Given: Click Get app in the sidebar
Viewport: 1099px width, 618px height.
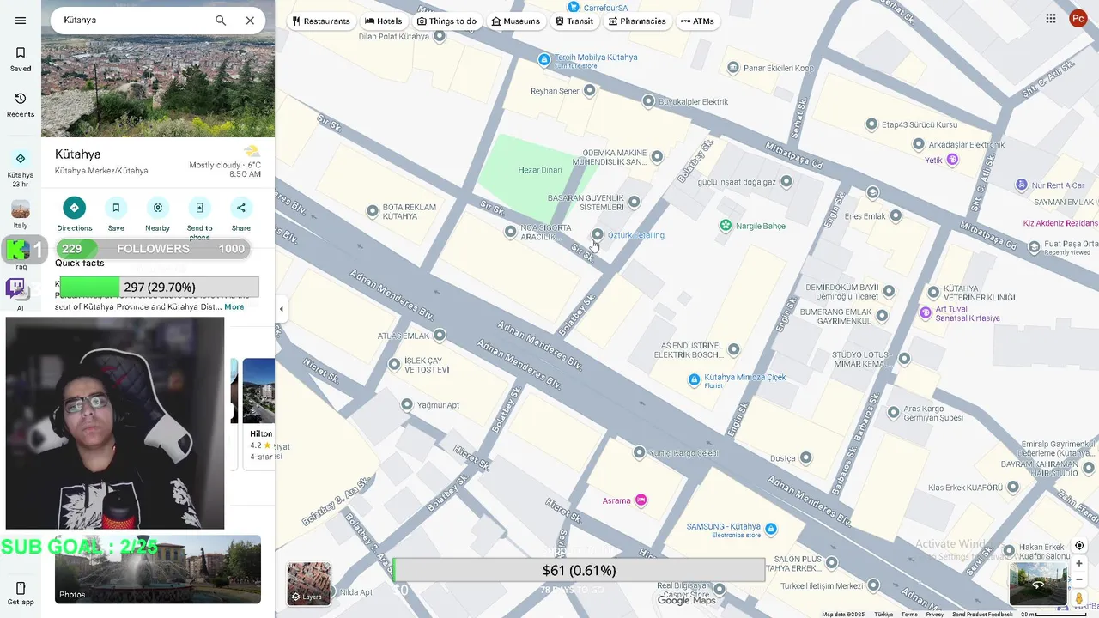Looking at the screenshot, I should (21, 593).
